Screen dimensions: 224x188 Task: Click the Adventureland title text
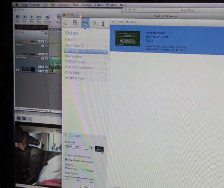(x=155, y=33)
